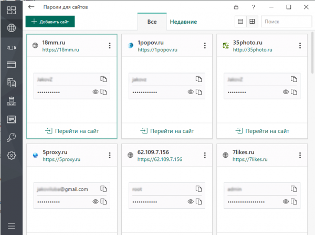Screen dimensions: 315x235
Task: Copy the password of 1popov.ru
Action: coord(198,92)
